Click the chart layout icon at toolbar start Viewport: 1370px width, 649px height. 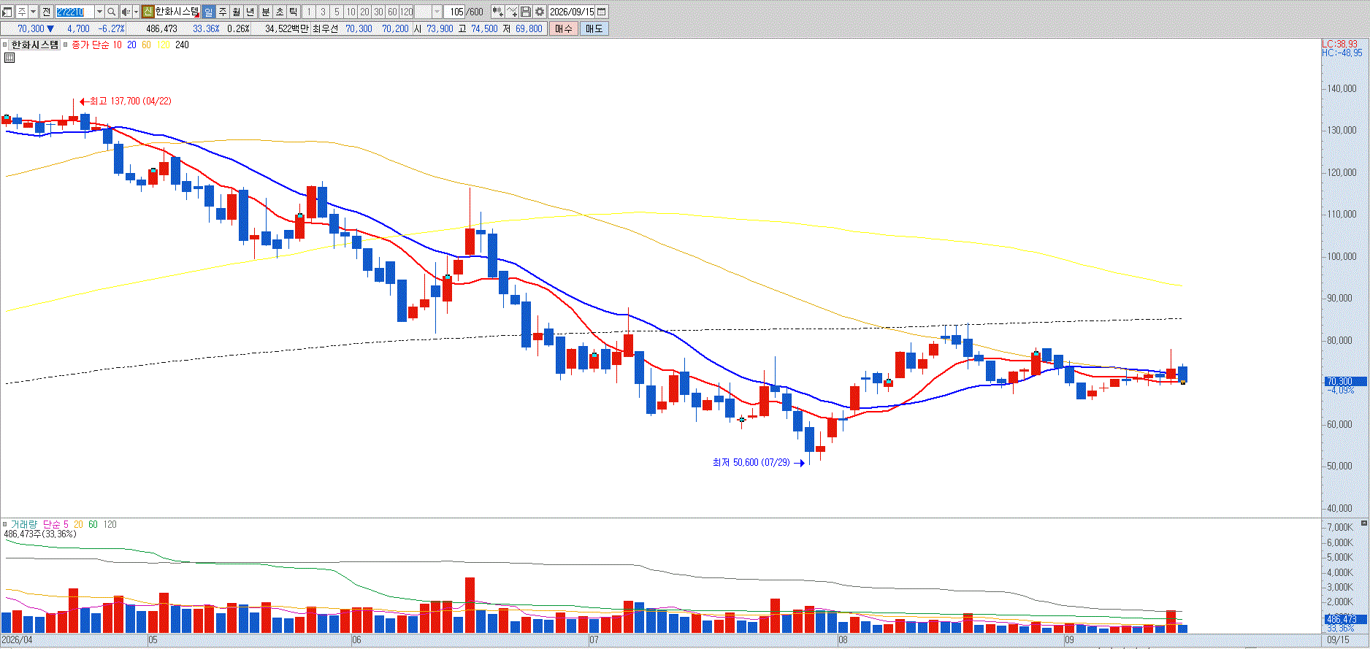(x=7, y=12)
